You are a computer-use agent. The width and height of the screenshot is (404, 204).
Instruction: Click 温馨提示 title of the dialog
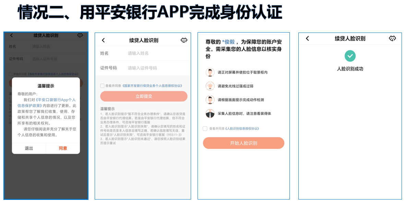point(46,86)
